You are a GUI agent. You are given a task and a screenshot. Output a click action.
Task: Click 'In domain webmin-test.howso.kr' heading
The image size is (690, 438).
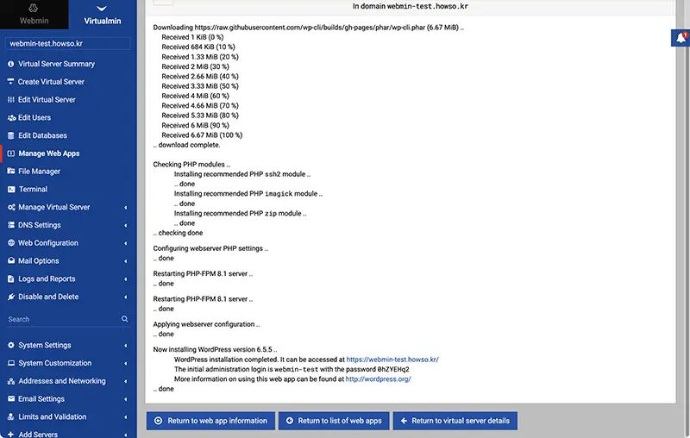(411, 6)
